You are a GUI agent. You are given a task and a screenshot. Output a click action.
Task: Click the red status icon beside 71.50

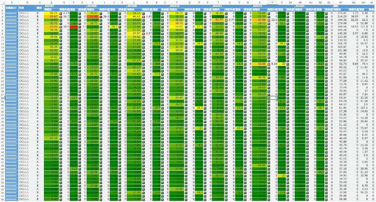(101, 17)
